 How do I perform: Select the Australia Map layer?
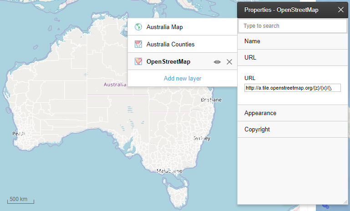point(164,27)
